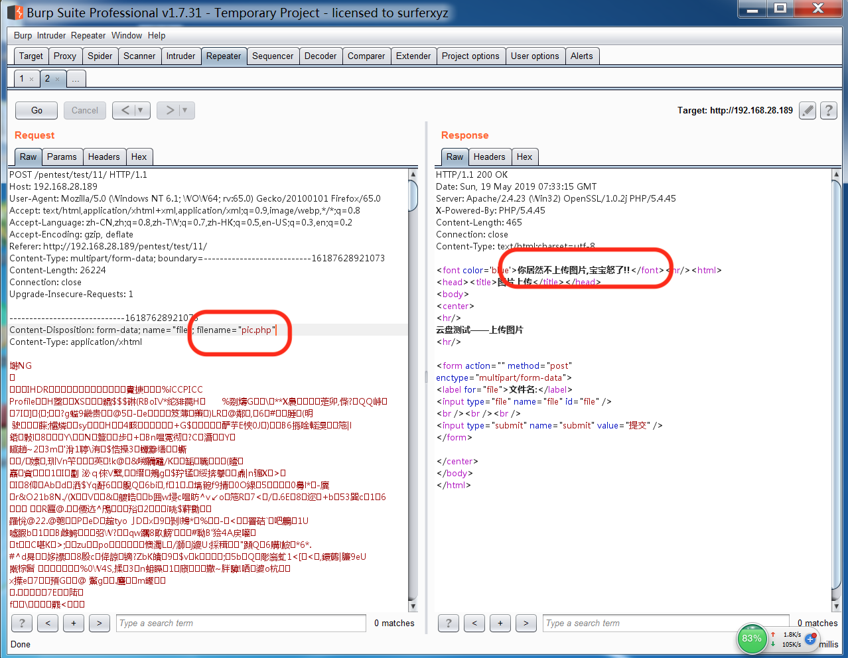
Task: Switch to the Scanner tab
Action: 139,56
